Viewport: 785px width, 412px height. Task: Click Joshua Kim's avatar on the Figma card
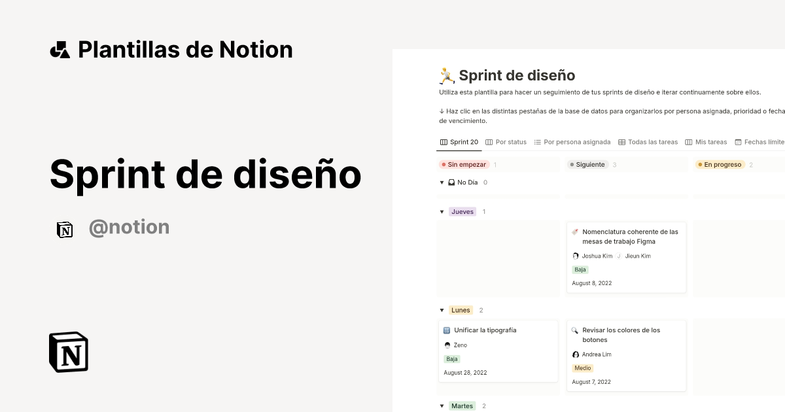coord(575,256)
